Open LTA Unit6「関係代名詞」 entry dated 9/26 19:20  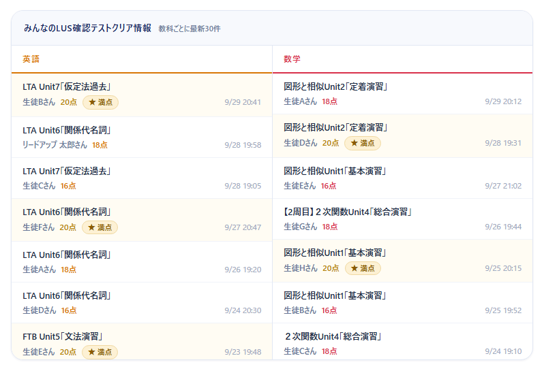[x=142, y=262]
